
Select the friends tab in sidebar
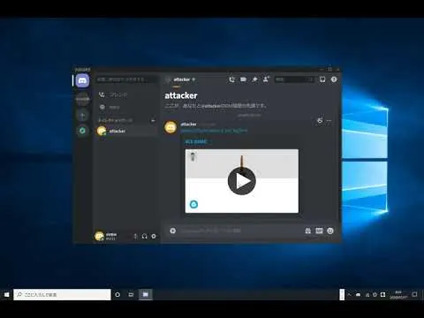point(114,95)
